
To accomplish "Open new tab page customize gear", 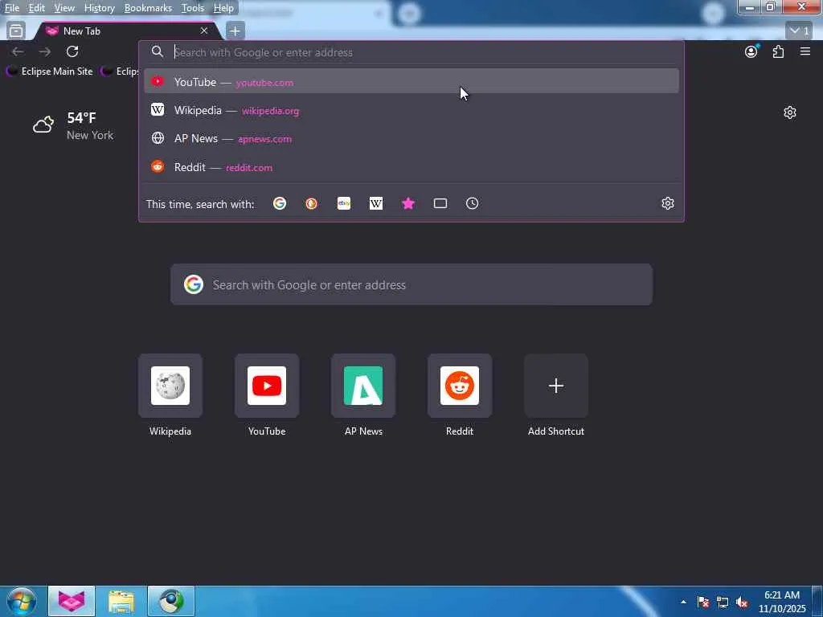I will coord(790,112).
